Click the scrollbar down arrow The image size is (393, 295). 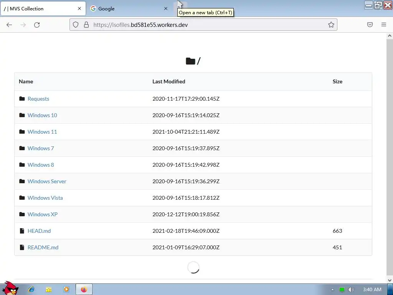click(390, 280)
